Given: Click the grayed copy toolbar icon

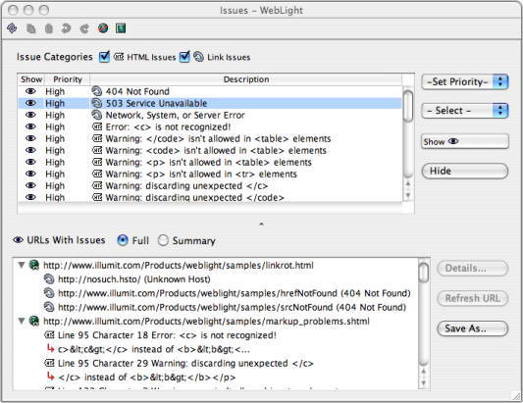Looking at the screenshot, I should point(31,28).
